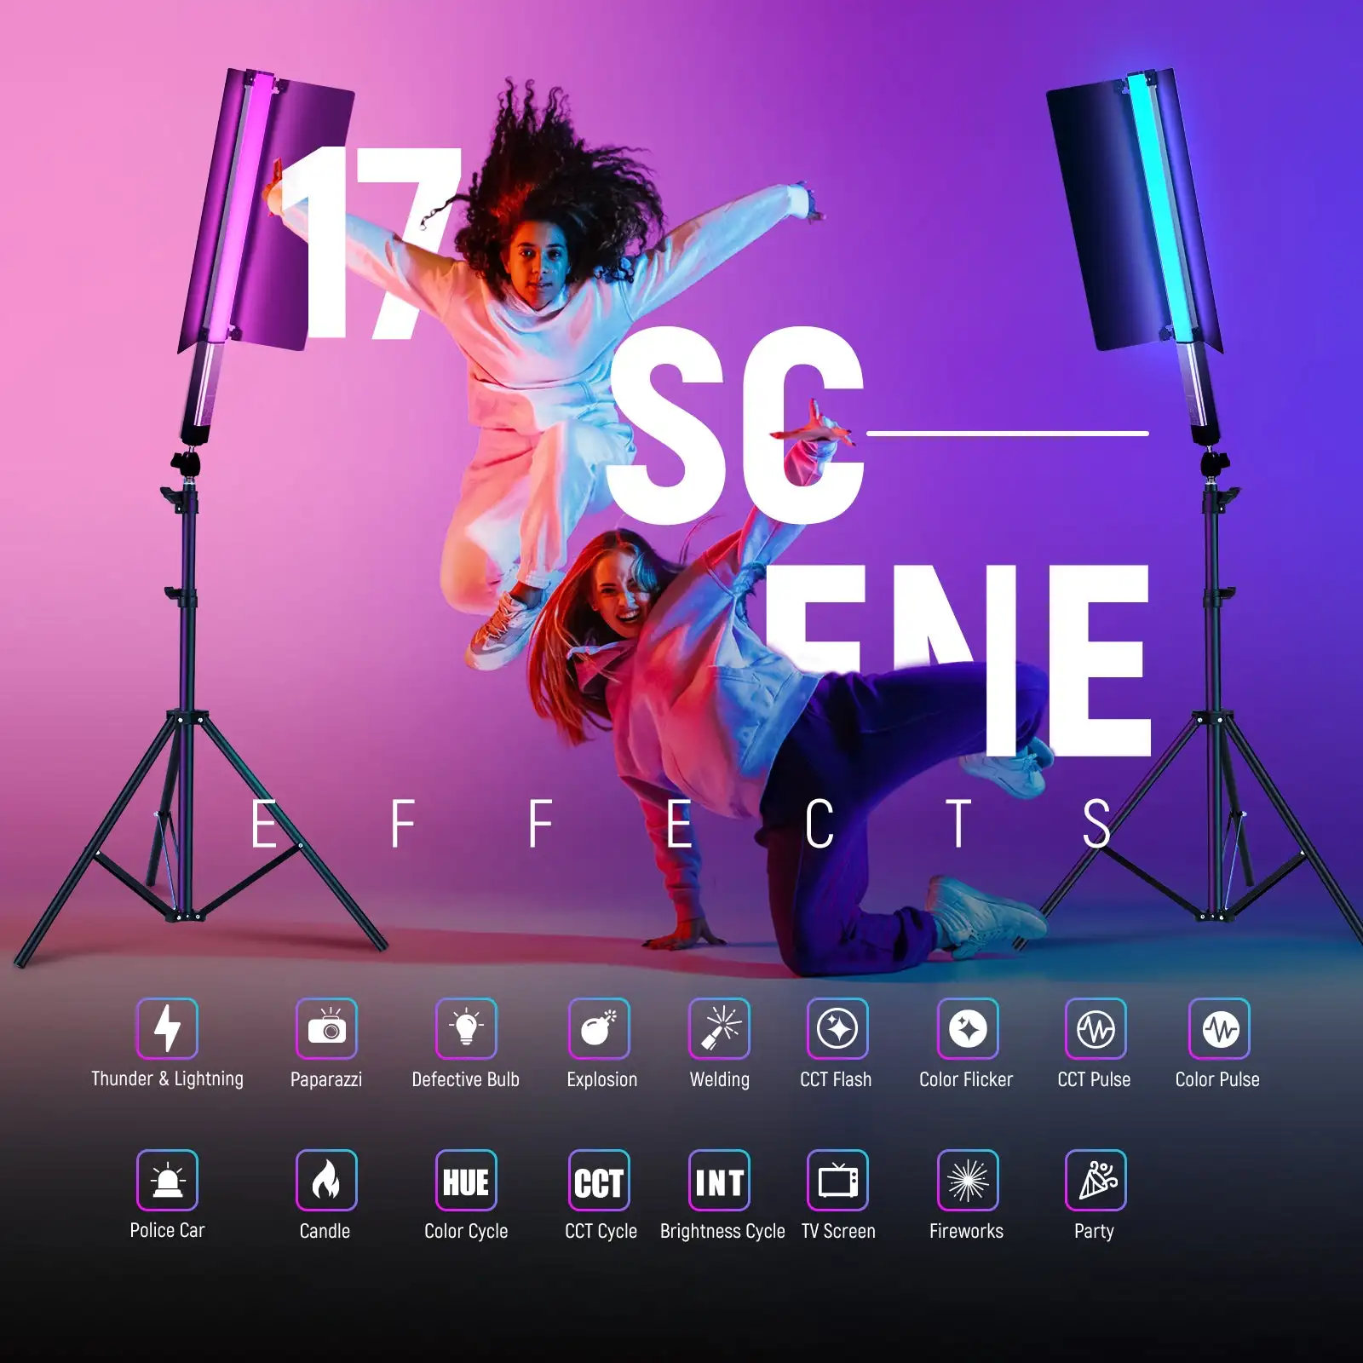Click the "Welding" label text
Screen dimensions: 1363x1363
[720, 1080]
